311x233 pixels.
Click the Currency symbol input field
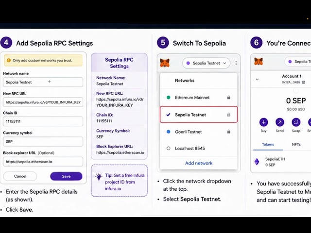tap(43, 141)
